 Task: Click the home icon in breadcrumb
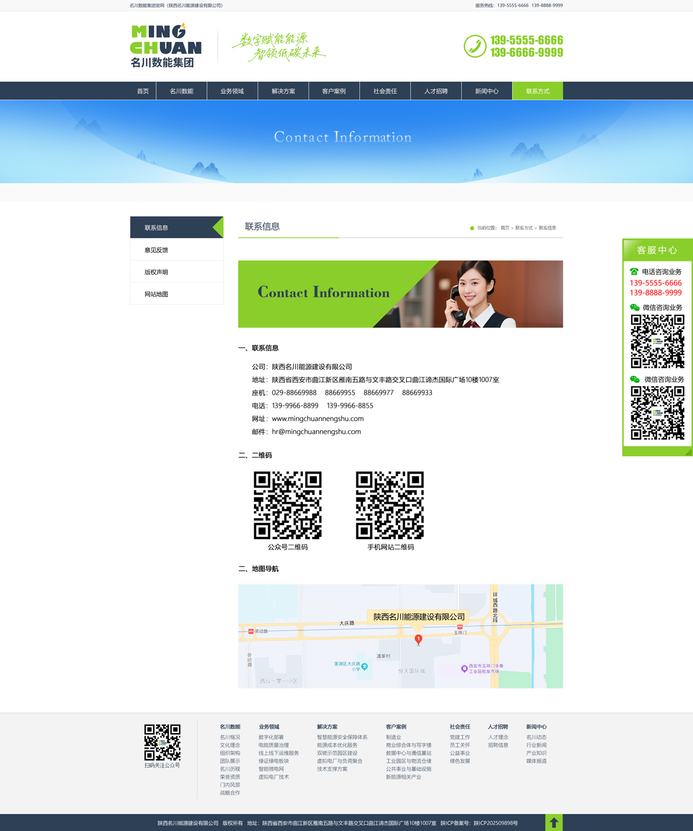[472, 228]
